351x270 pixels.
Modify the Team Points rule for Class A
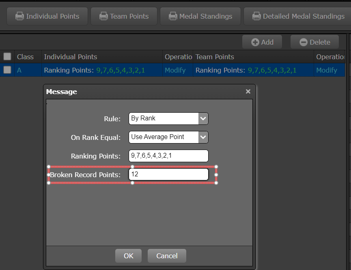(x=327, y=70)
